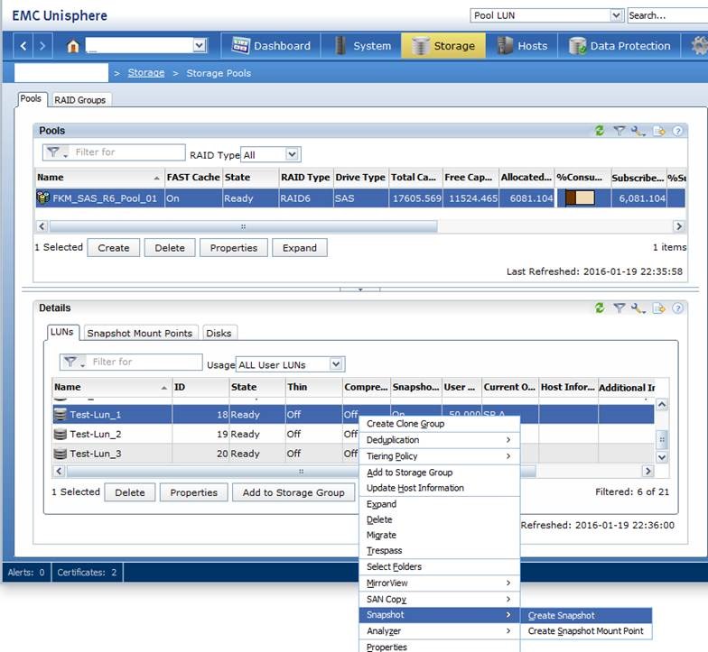Expand the MirrorView submenu
The image size is (708, 652).
[439, 583]
